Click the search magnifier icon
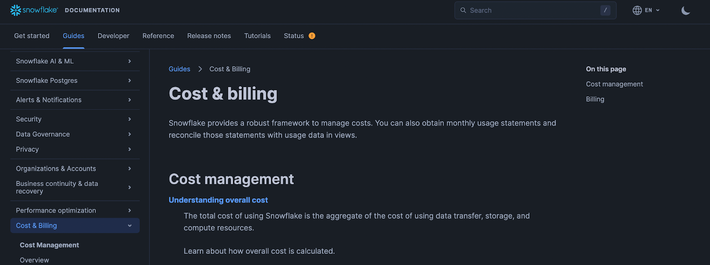Image resolution: width=710 pixels, height=265 pixels. [463, 10]
